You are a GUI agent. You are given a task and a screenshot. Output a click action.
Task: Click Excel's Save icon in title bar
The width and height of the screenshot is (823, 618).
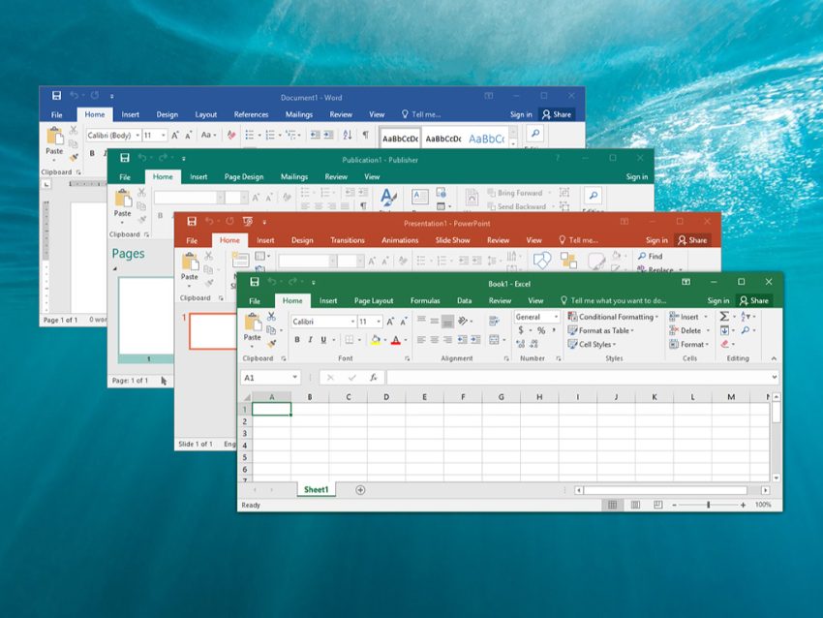click(x=255, y=282)
